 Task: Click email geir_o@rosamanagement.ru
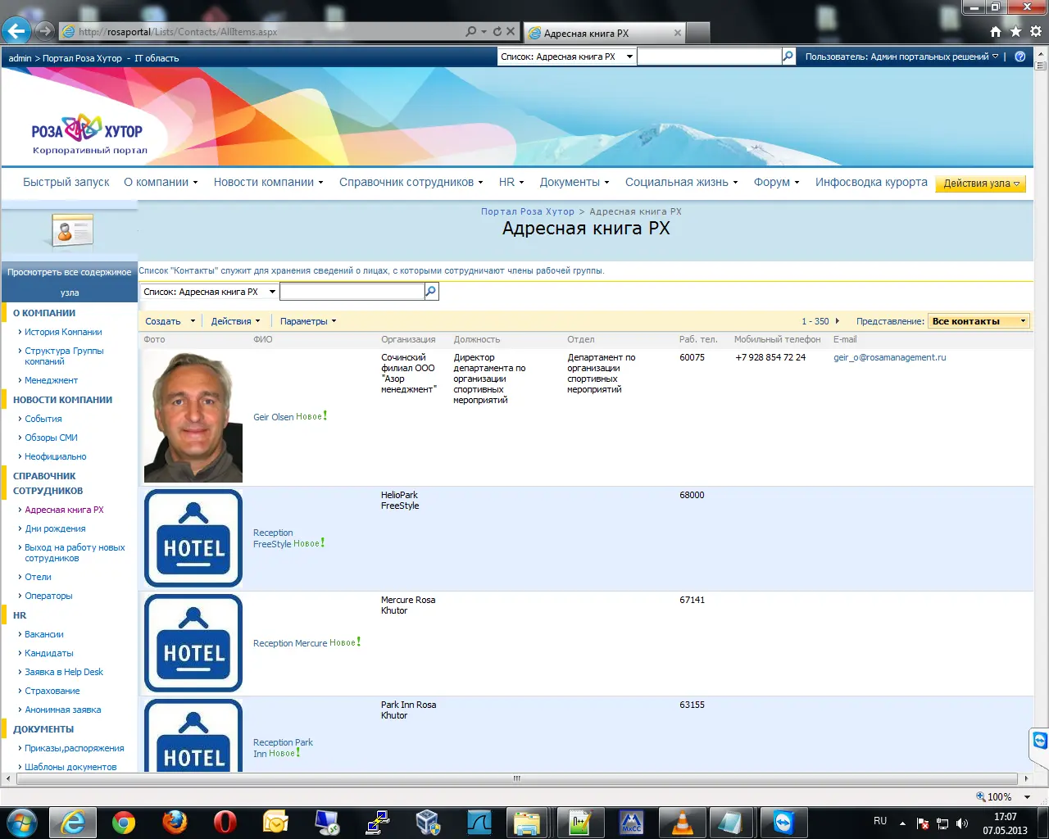click(x=890, y=357)
